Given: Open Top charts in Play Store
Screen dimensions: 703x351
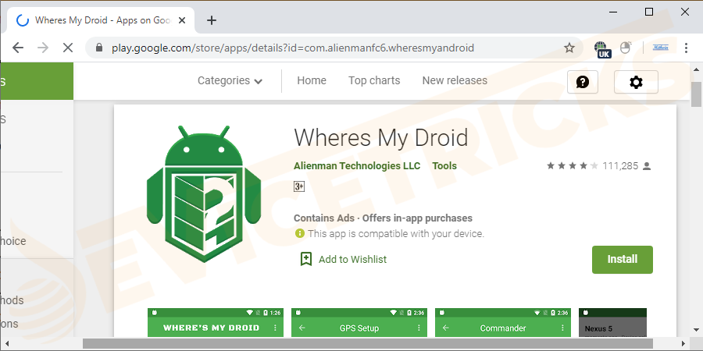Looking at the screenshot, I should 374,80.
